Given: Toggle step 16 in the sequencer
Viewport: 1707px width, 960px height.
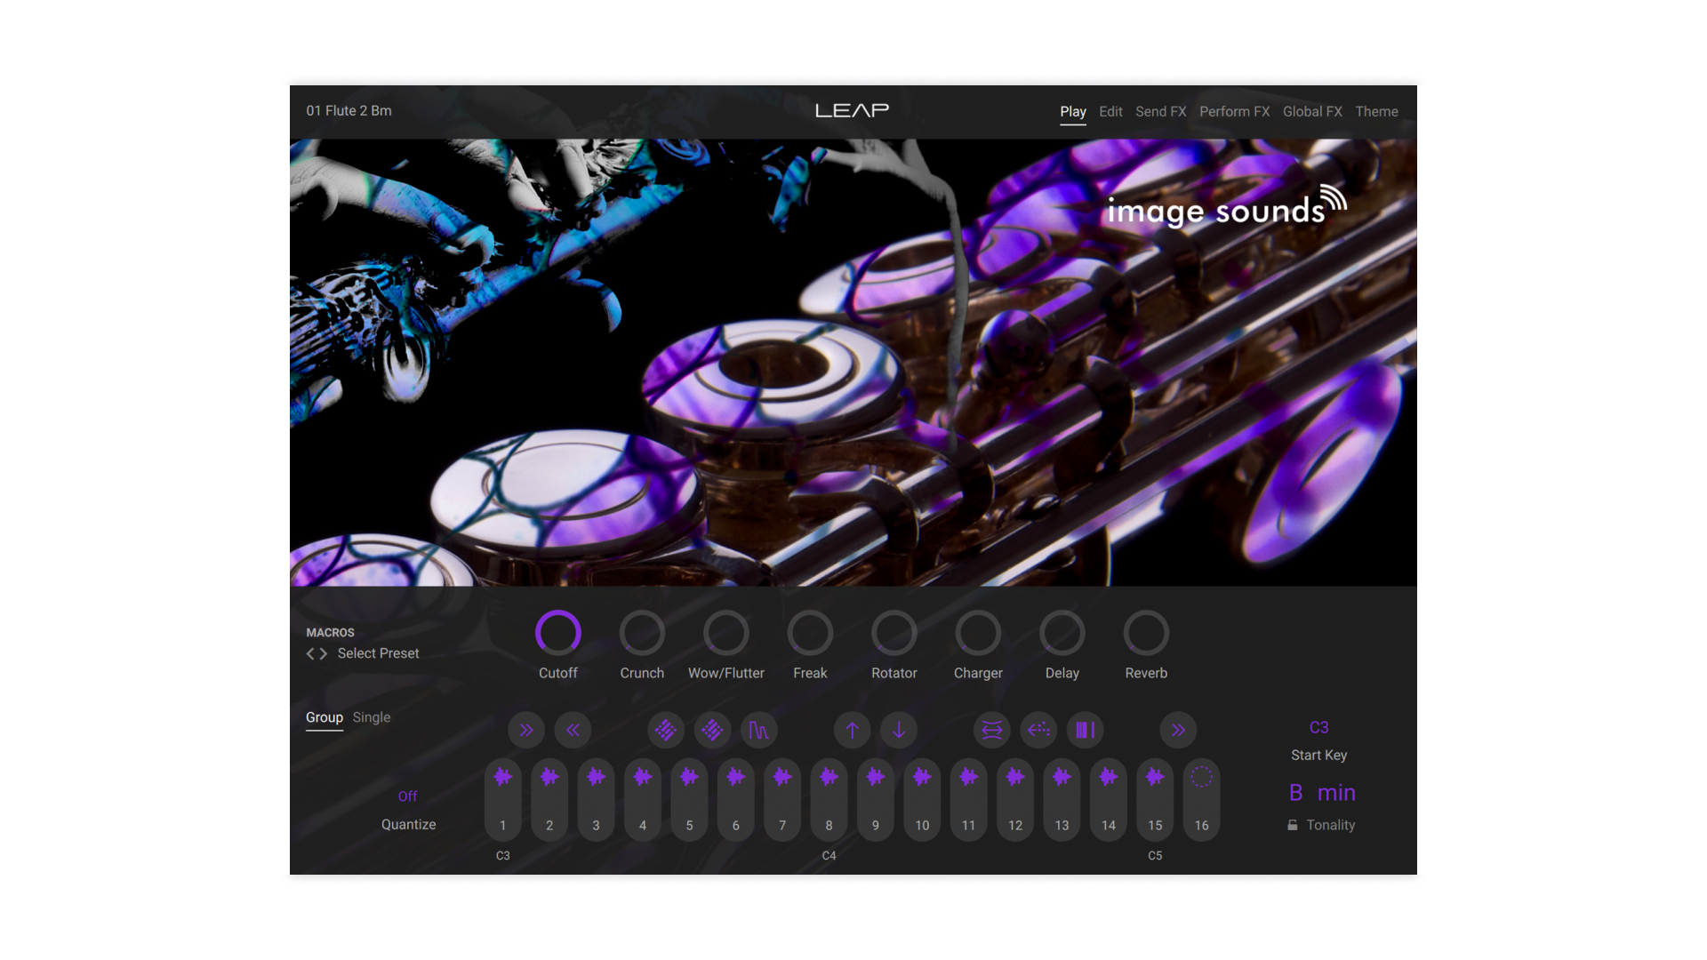Looking at the screenshot, I should click(1201, 798).
